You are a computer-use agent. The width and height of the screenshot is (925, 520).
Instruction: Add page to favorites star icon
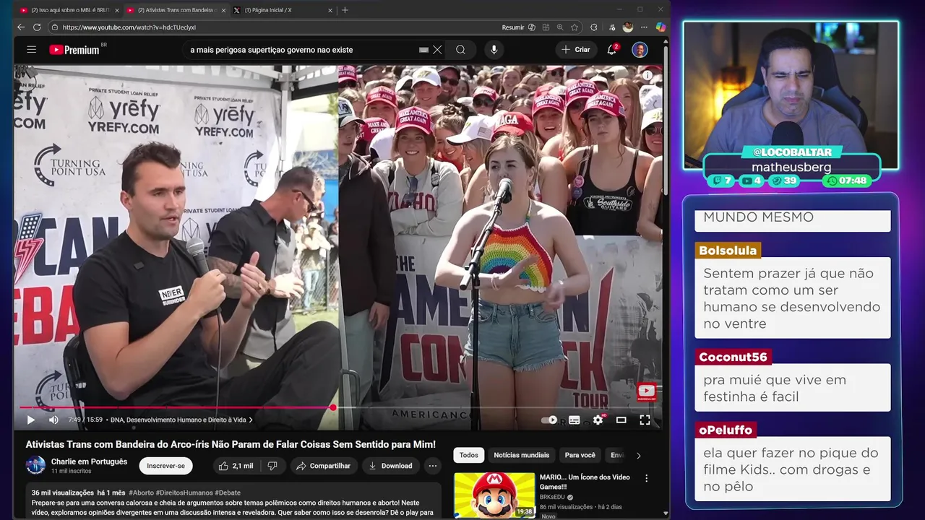tap(575, 27)
